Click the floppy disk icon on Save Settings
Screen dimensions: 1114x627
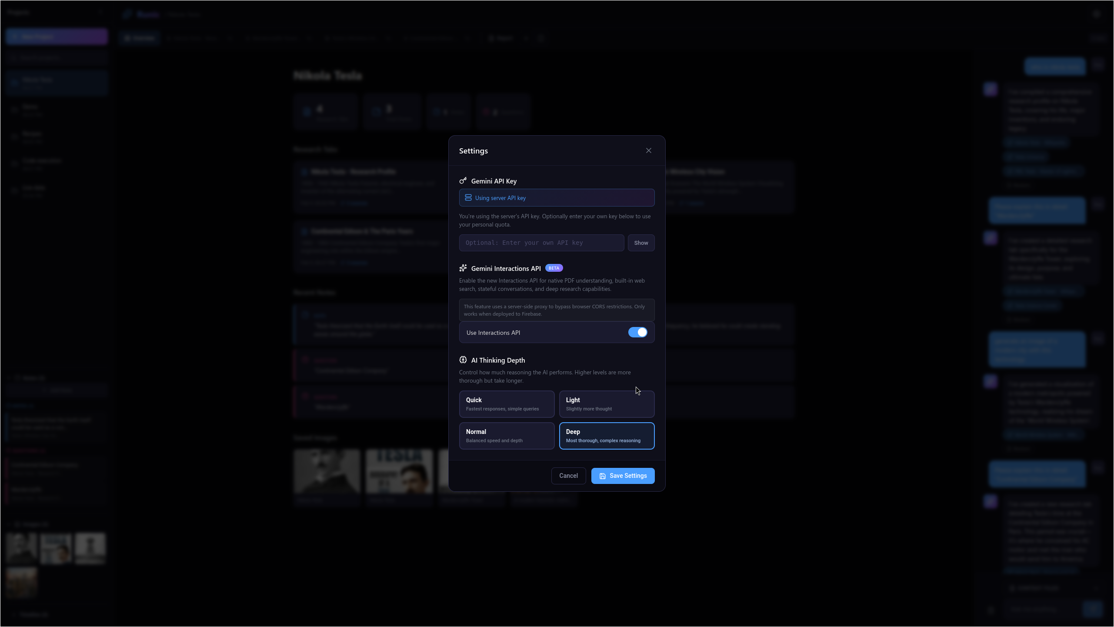coord(602,476)
